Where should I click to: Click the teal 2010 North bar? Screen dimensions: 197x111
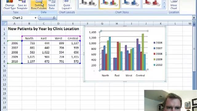tap(110, 53)
